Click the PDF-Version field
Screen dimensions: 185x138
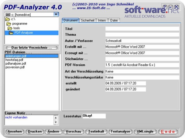click(142, 65)
